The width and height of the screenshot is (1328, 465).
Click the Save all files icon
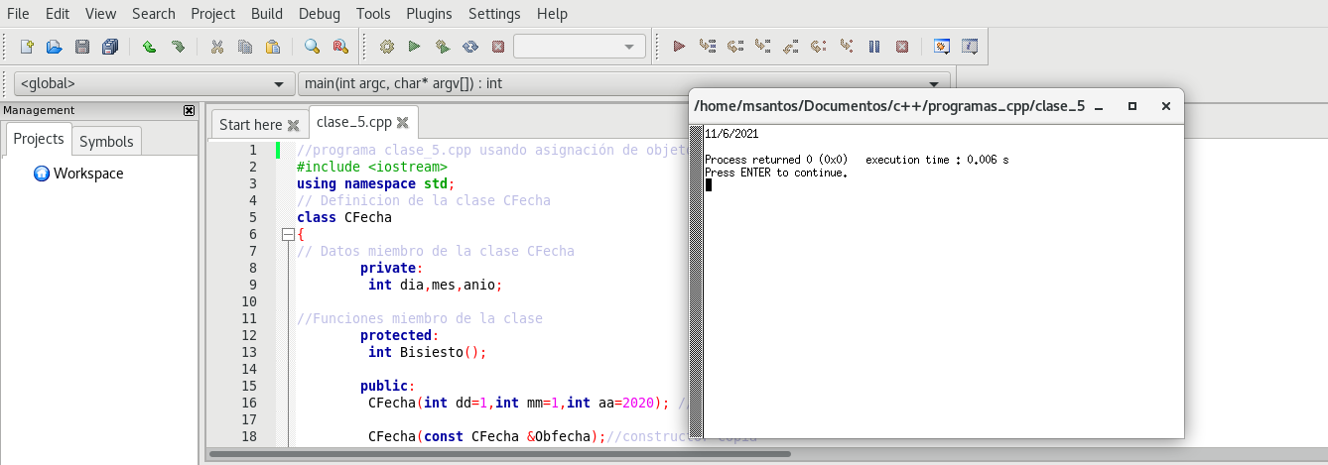point(109,47)
